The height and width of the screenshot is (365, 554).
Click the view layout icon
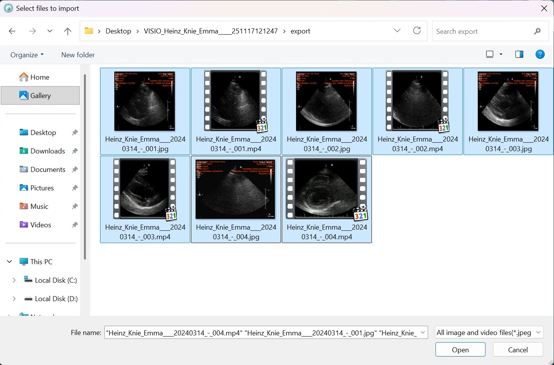coord(490,55)
